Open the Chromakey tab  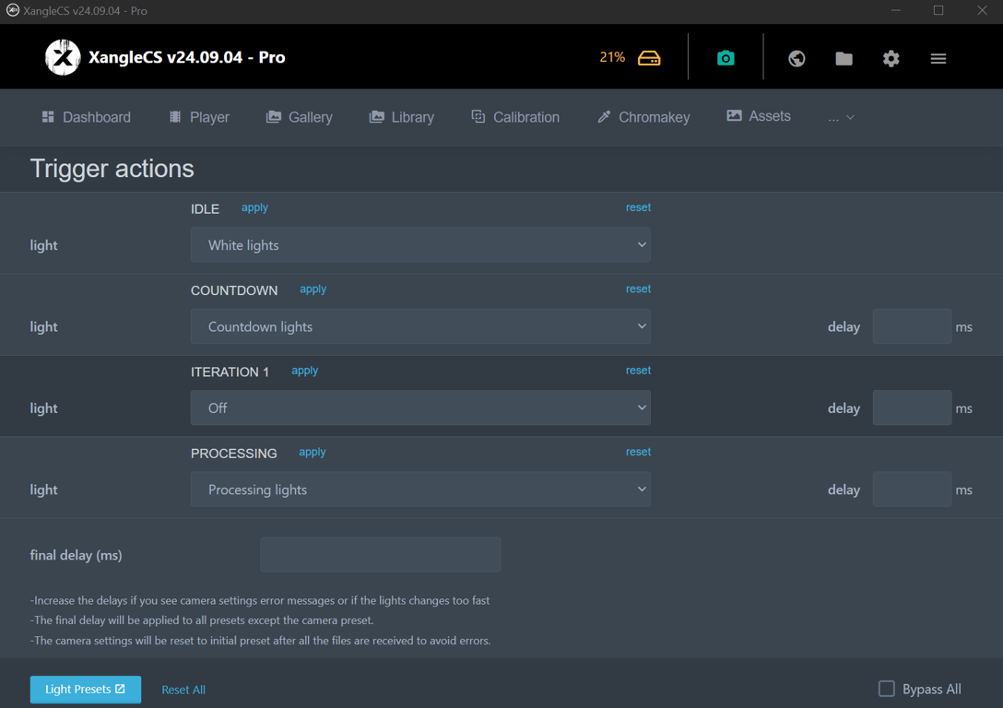643,117
